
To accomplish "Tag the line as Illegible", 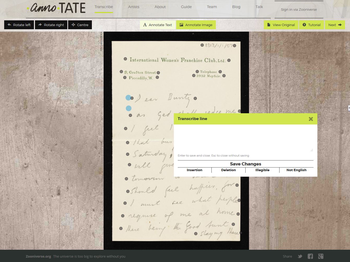I will coord(262,170).
